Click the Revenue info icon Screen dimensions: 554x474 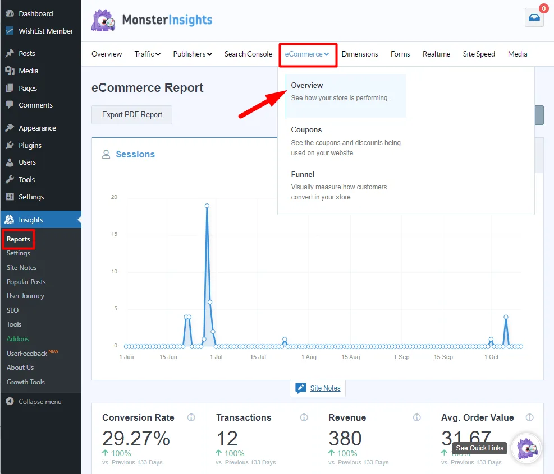point(416,418)
